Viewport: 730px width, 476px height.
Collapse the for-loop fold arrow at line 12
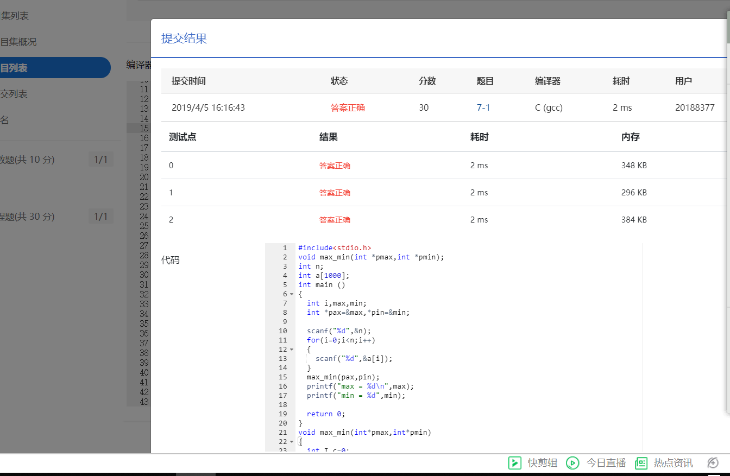pyautogui.click(x=292, y=350)
